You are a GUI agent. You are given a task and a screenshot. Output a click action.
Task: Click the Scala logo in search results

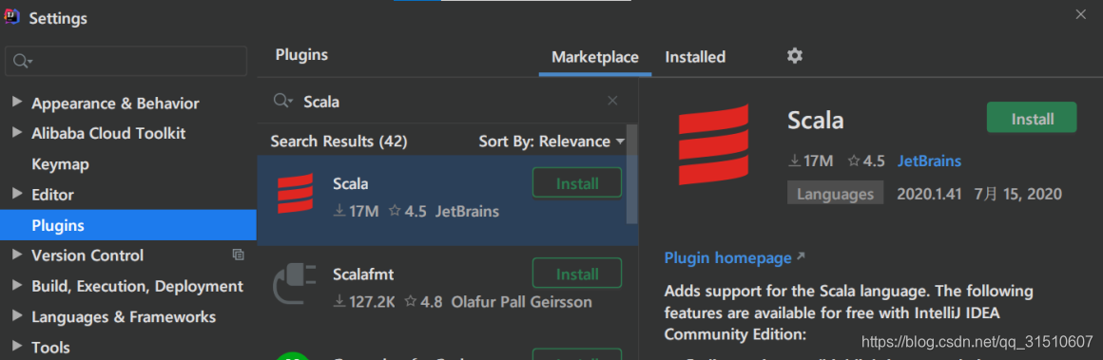(296, 194)
